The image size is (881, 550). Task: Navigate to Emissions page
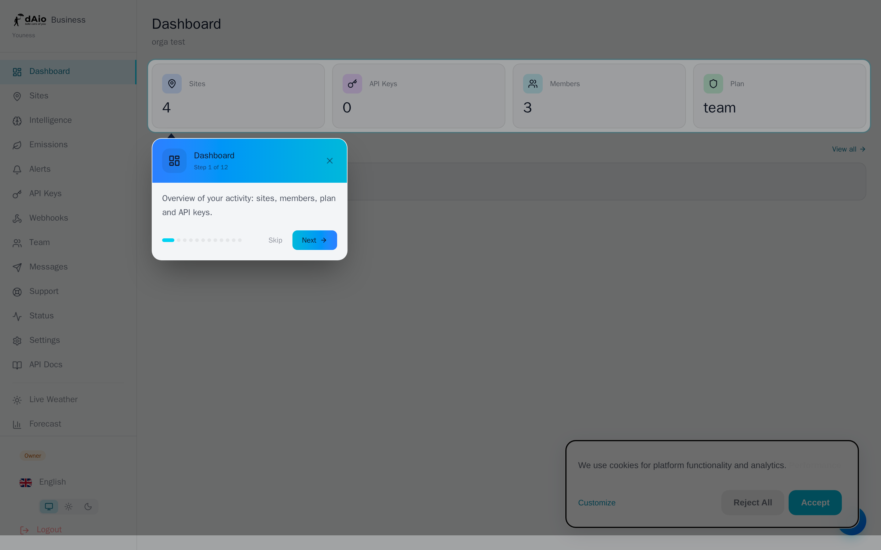point(68,145)
